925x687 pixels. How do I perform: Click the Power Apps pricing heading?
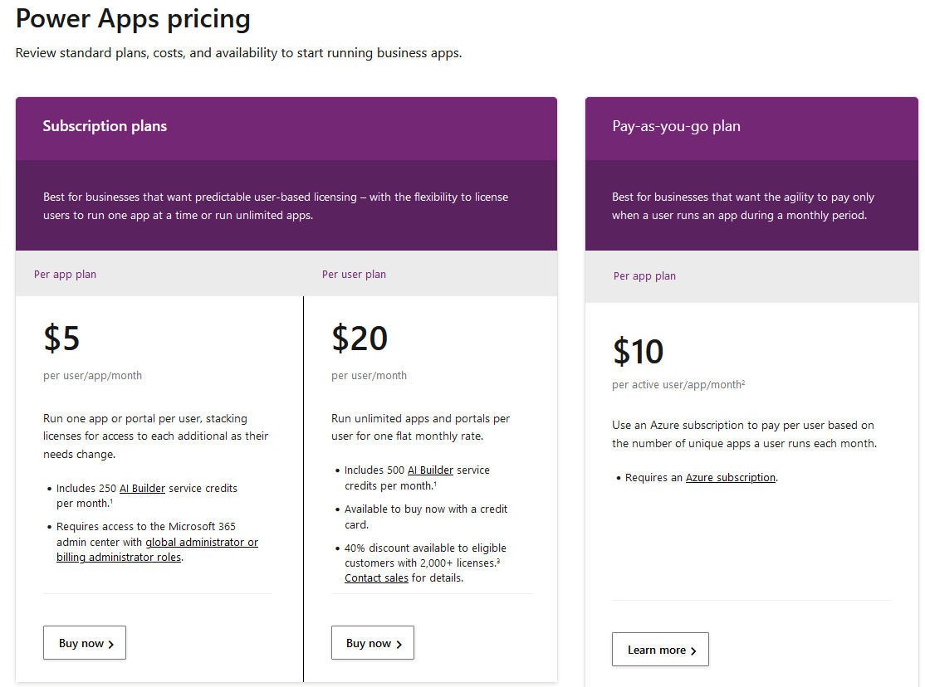(134, 18)
